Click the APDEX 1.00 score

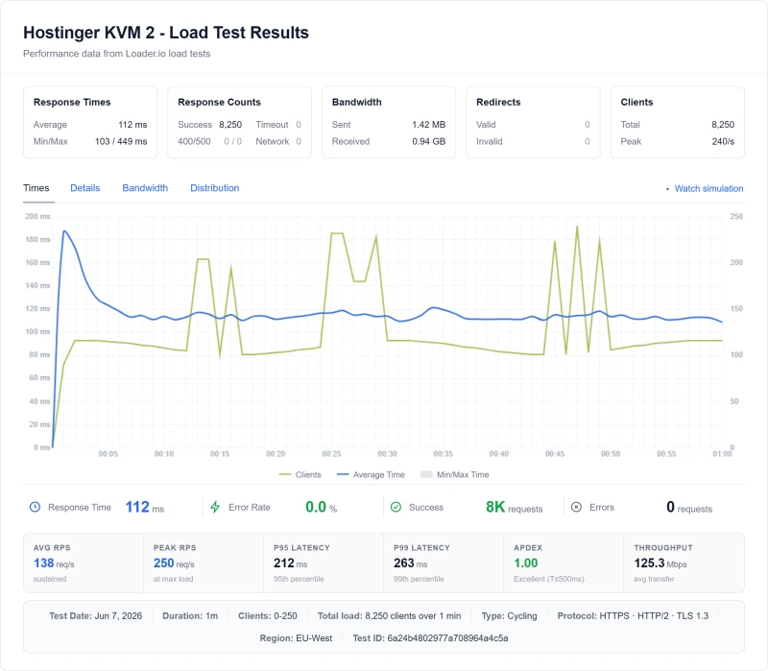525,563
